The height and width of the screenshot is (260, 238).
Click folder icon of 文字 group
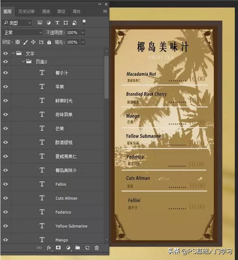click(x=19, y=53)
